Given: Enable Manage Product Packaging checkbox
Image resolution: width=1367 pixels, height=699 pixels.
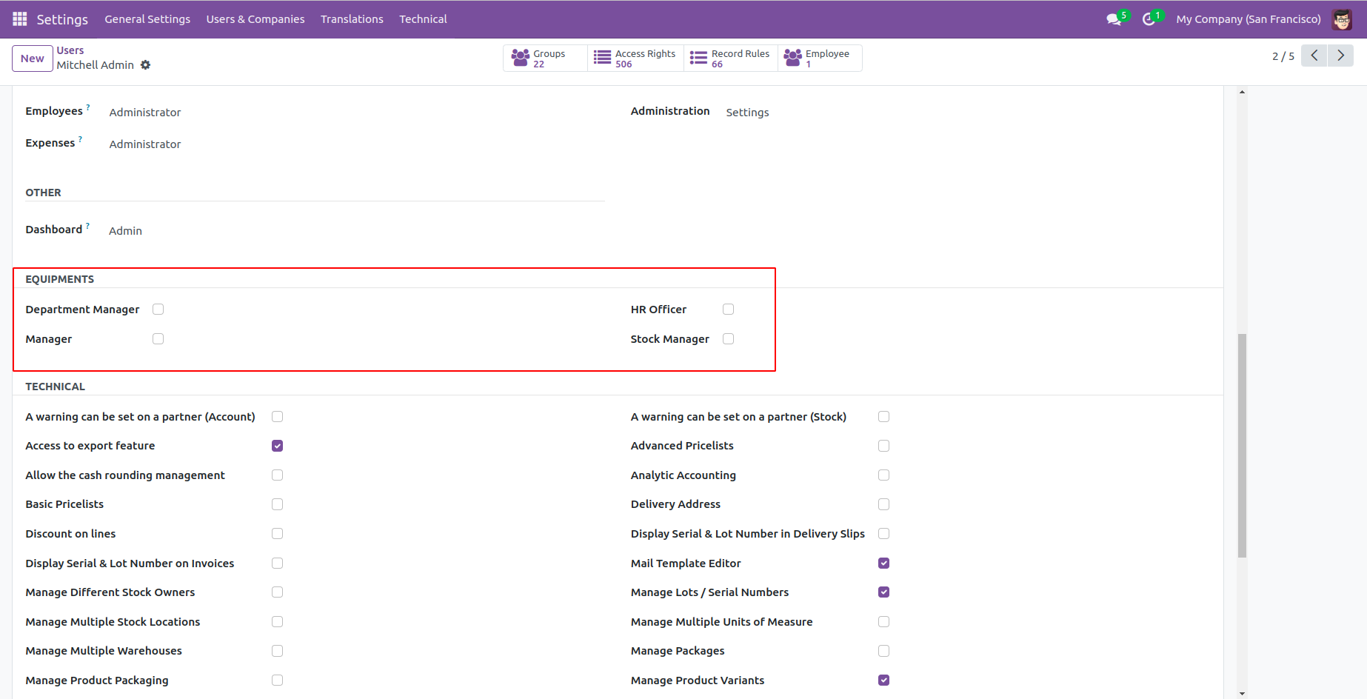Looking at the screenshot, I should coord(277,680).
